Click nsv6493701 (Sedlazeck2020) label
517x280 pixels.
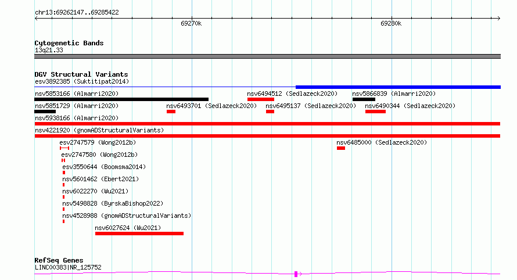click(x=211, y=106)
